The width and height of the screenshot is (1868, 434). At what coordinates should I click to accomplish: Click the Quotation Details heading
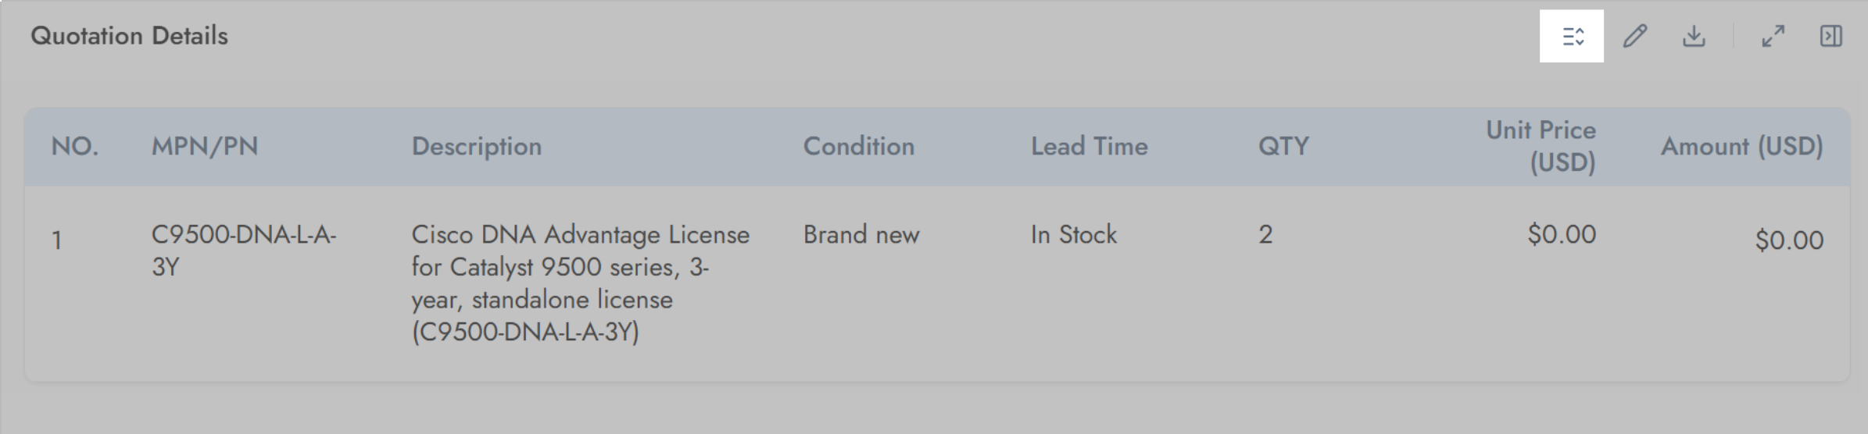point(129,36)
